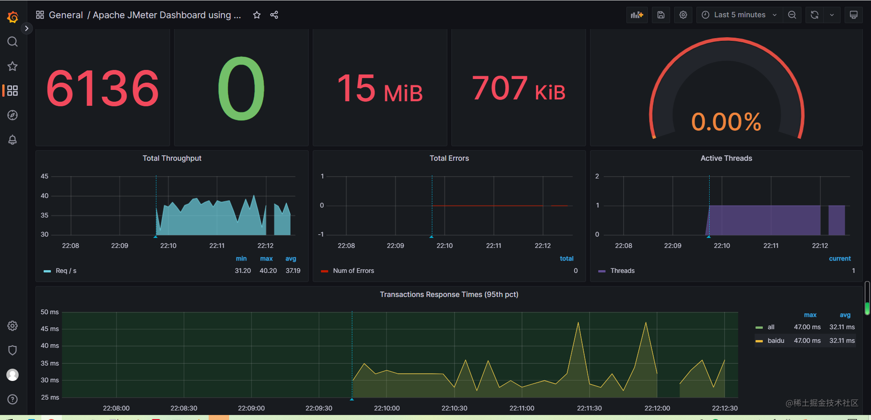
Task: Open dashboard settings gear icon
Action: pyautogui.click(x=683, y=15)
